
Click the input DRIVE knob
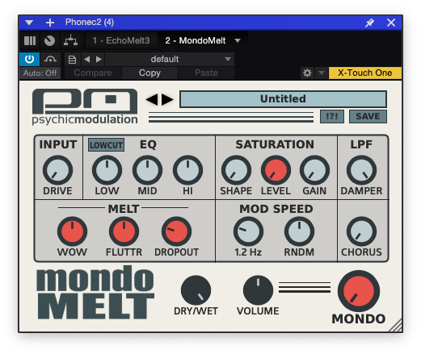[x=57, y=170]
